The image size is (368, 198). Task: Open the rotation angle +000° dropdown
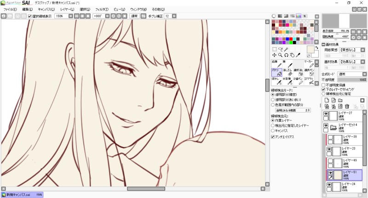[107, 16]
